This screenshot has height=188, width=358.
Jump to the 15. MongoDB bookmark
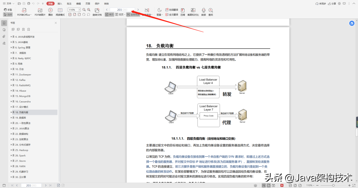23,96
